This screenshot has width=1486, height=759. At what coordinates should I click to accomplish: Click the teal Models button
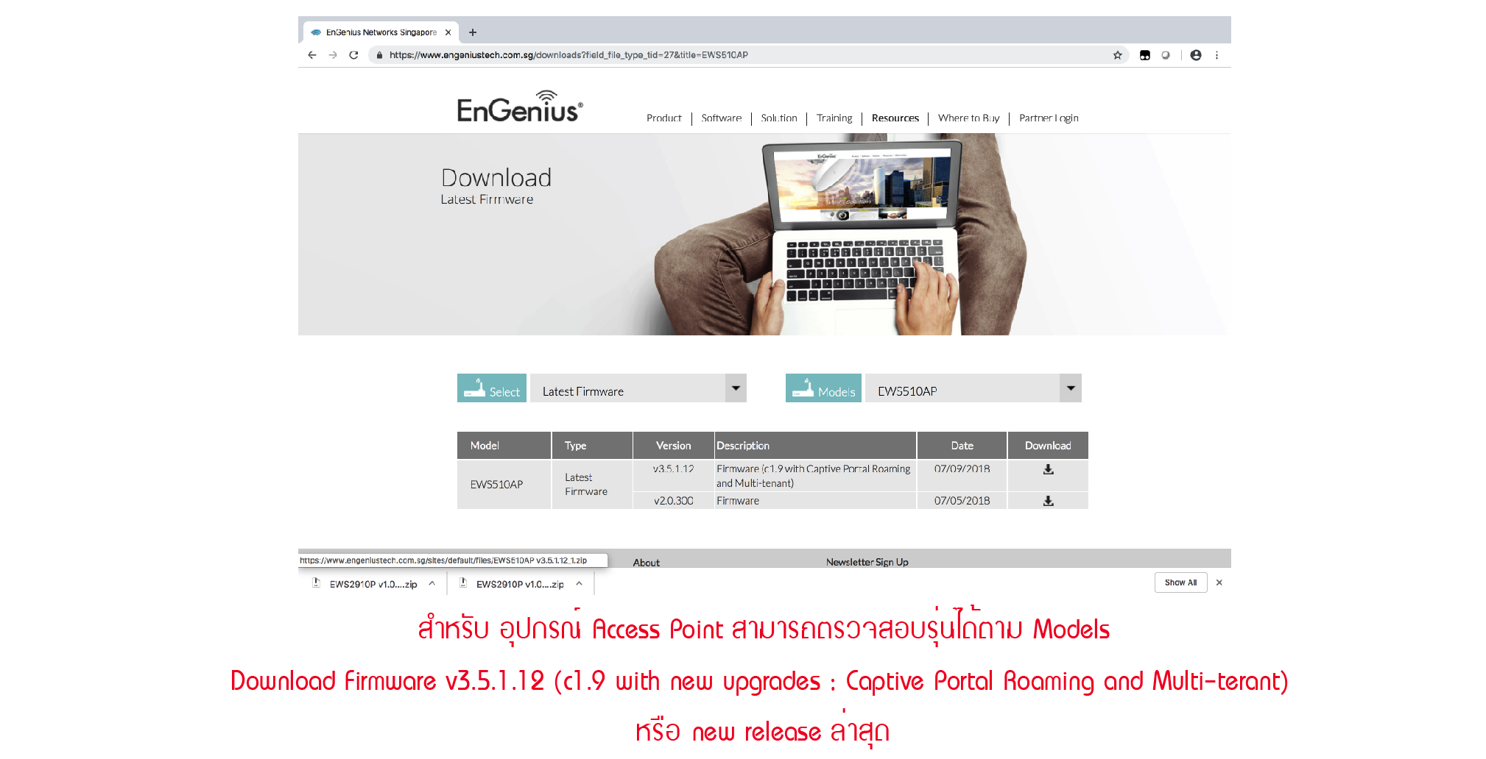(823, 388)
